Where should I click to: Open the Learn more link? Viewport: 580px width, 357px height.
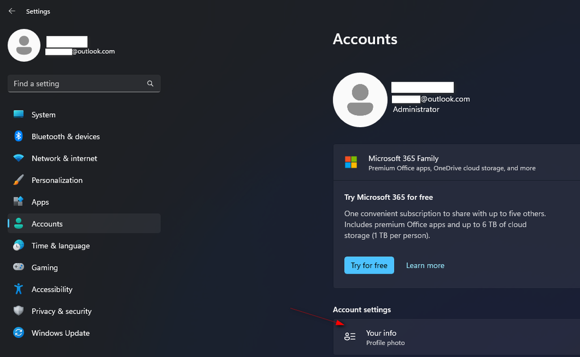425,265
